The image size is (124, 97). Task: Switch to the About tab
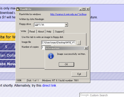pyautogui.click(x=41, y=31)
